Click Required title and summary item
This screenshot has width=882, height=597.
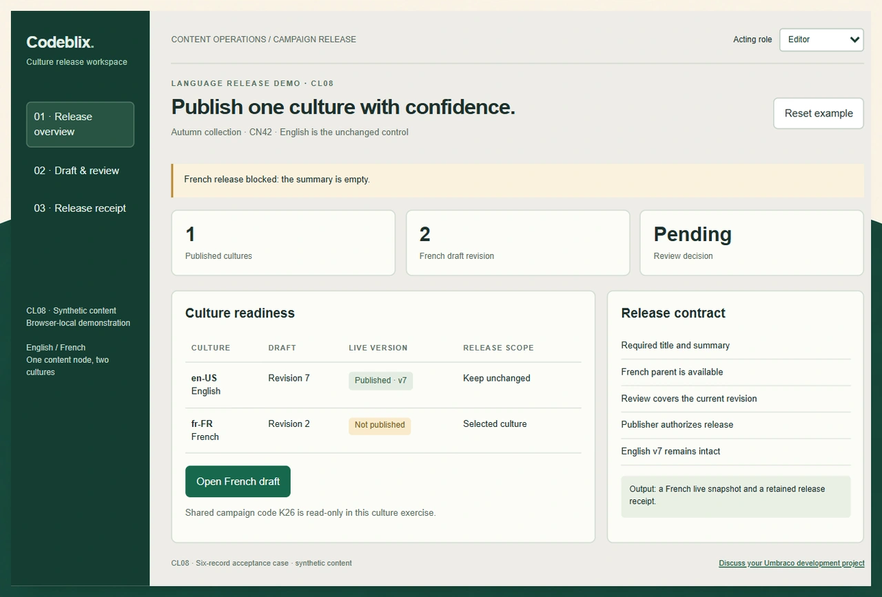(736, 346)
